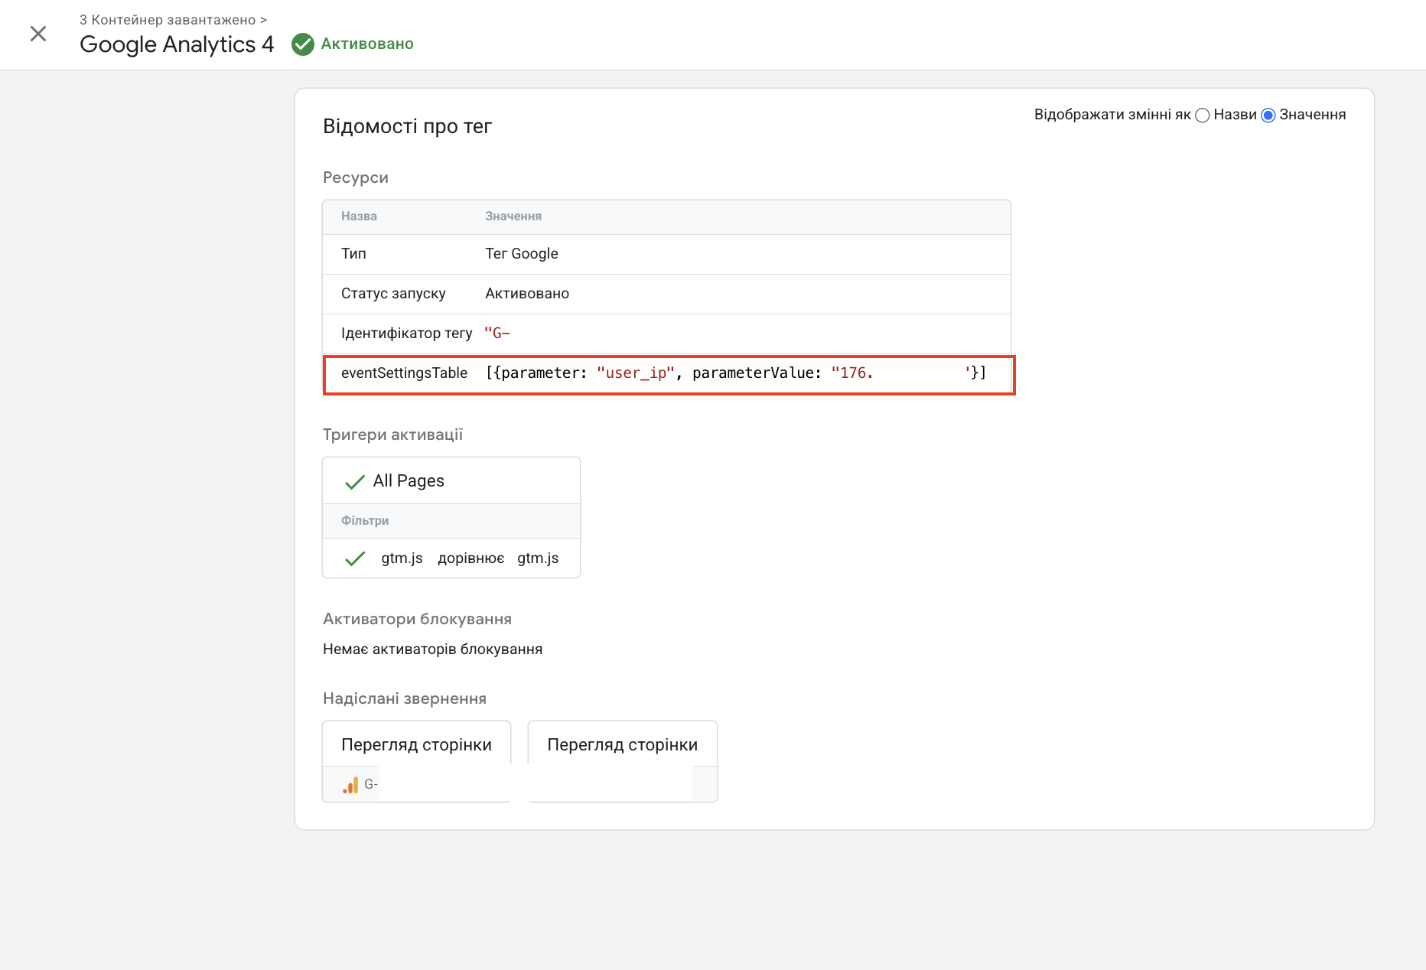The width and height of the screenshot is (1426, 970).
Task: Open second Перегляд сторінки request card
Action: [x=622, y=744]
